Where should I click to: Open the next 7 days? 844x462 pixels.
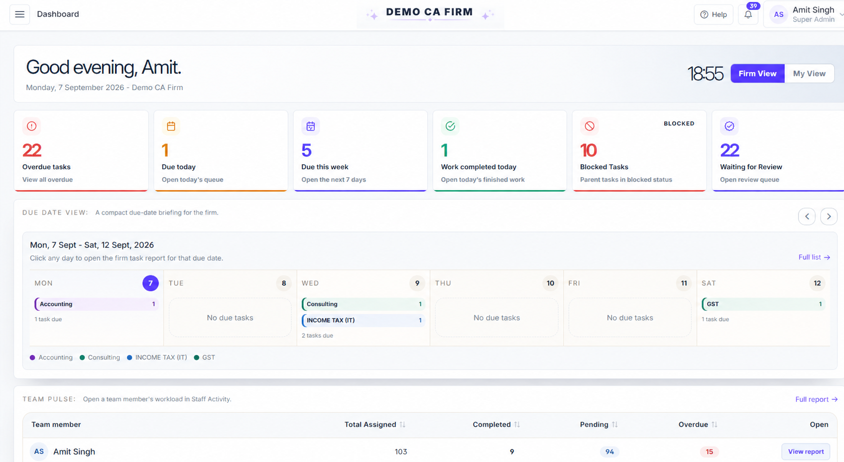coord(334,180)
